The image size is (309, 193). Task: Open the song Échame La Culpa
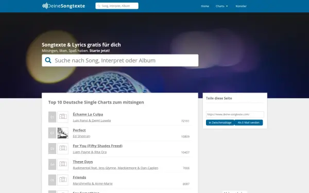pos(88,114)
